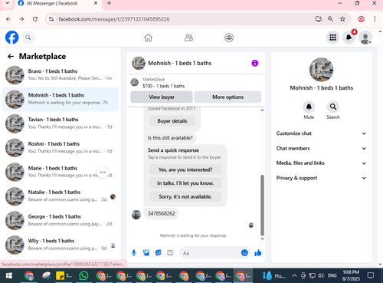This screenshot has width=383, height=283.
Task: Click the Facebook logo
Action: pyautogui.click(x=11, y=38)
